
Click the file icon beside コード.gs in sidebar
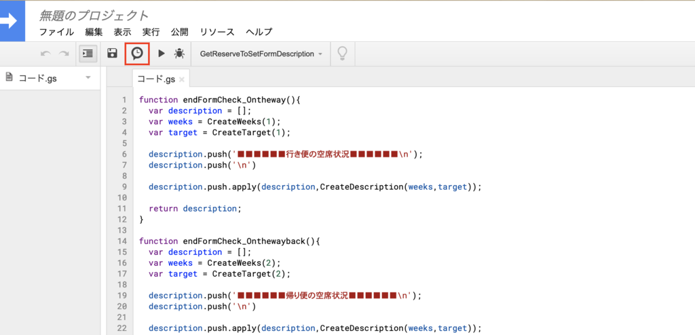[x=9, y=77]
